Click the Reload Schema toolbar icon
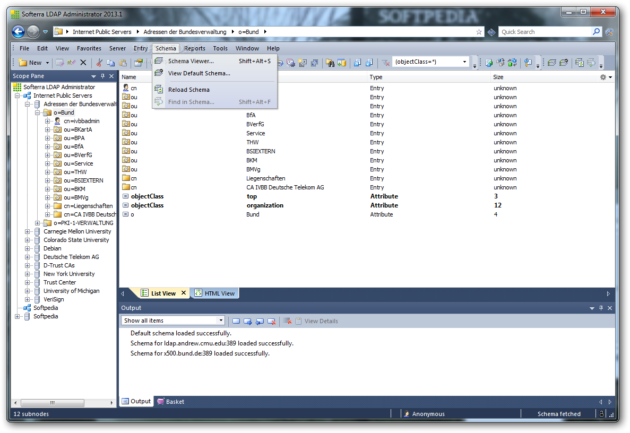Screen dimensions: 630x433 (x=580, y=62)
